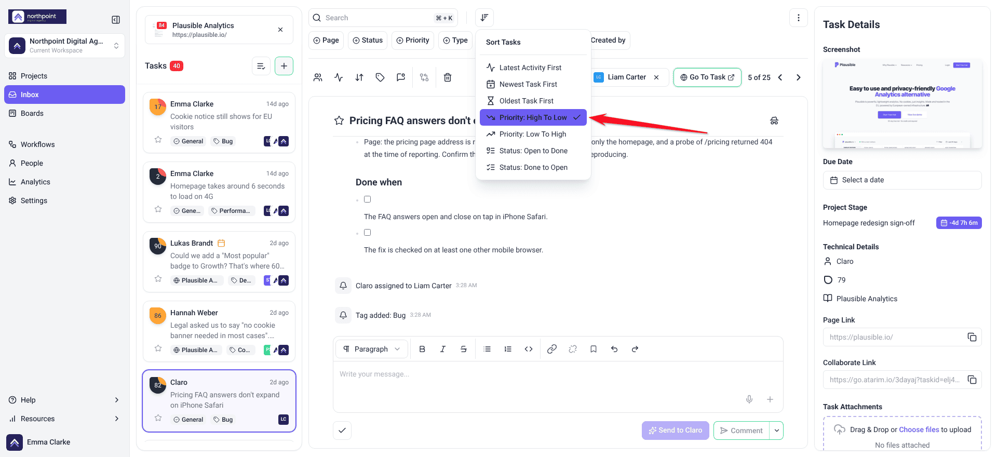Redo edit in editor

click(x=635, y=349)
